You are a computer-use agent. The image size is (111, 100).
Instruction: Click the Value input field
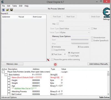tap(84, 24)
